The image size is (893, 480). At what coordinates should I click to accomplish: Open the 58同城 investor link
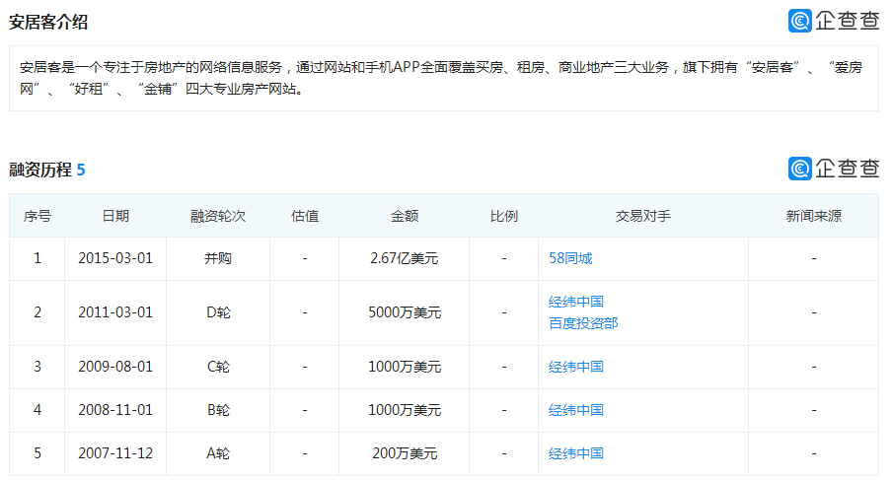[570, 258]
